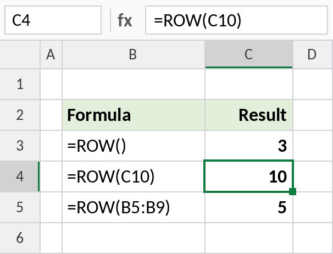The height and width of the screenshot is (254, 333).
Task: Select the cell containing =ROW()
Action: pos(134,146)
